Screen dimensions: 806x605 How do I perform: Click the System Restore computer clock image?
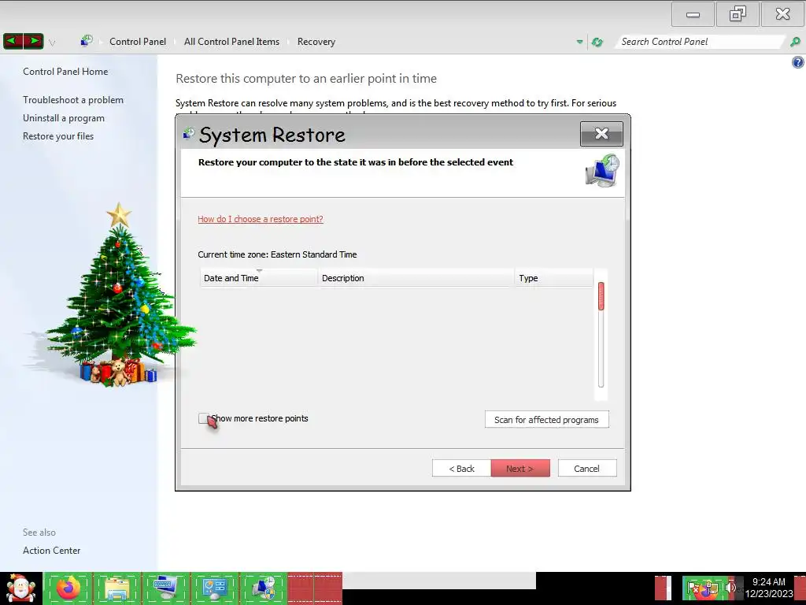(x=603, y=170)
